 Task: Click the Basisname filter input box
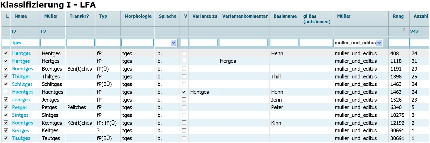(284, 43)
